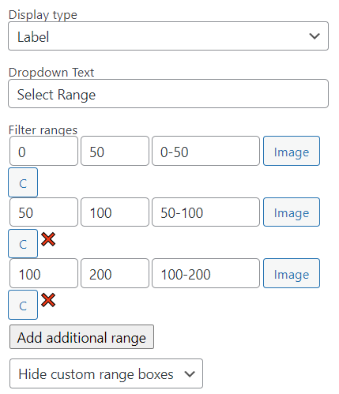Expand the Hide custom range boxes dropdown

coord(106,373)
